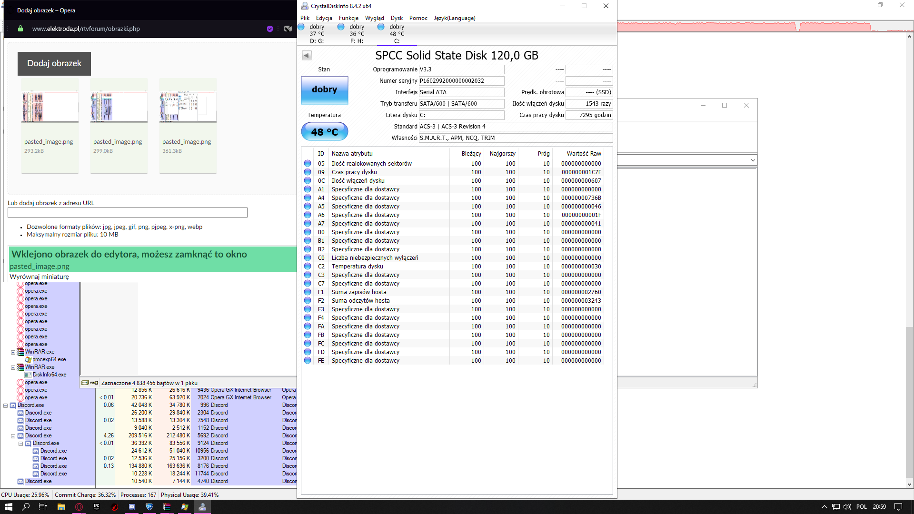Open Task View from the taskbar

[x=43, y=507]
